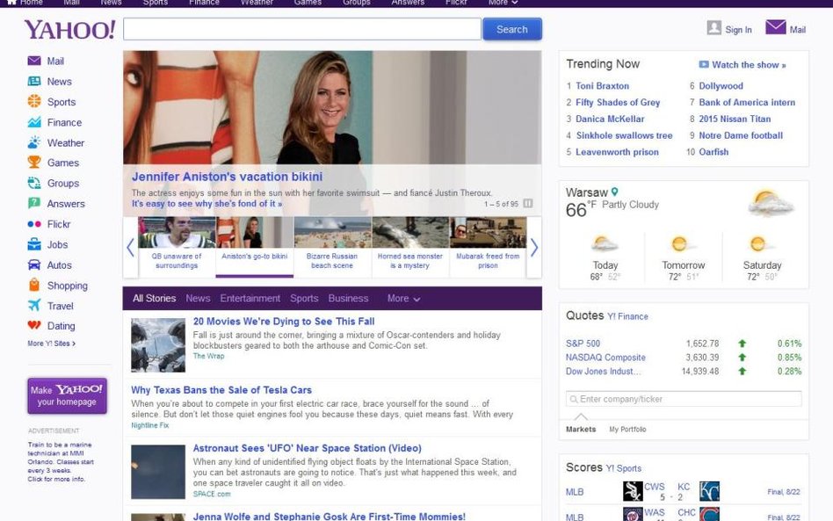Open Why Texas Bans Tesla article
The height and width of the screenshot is (521, 833).
[221, 390]
